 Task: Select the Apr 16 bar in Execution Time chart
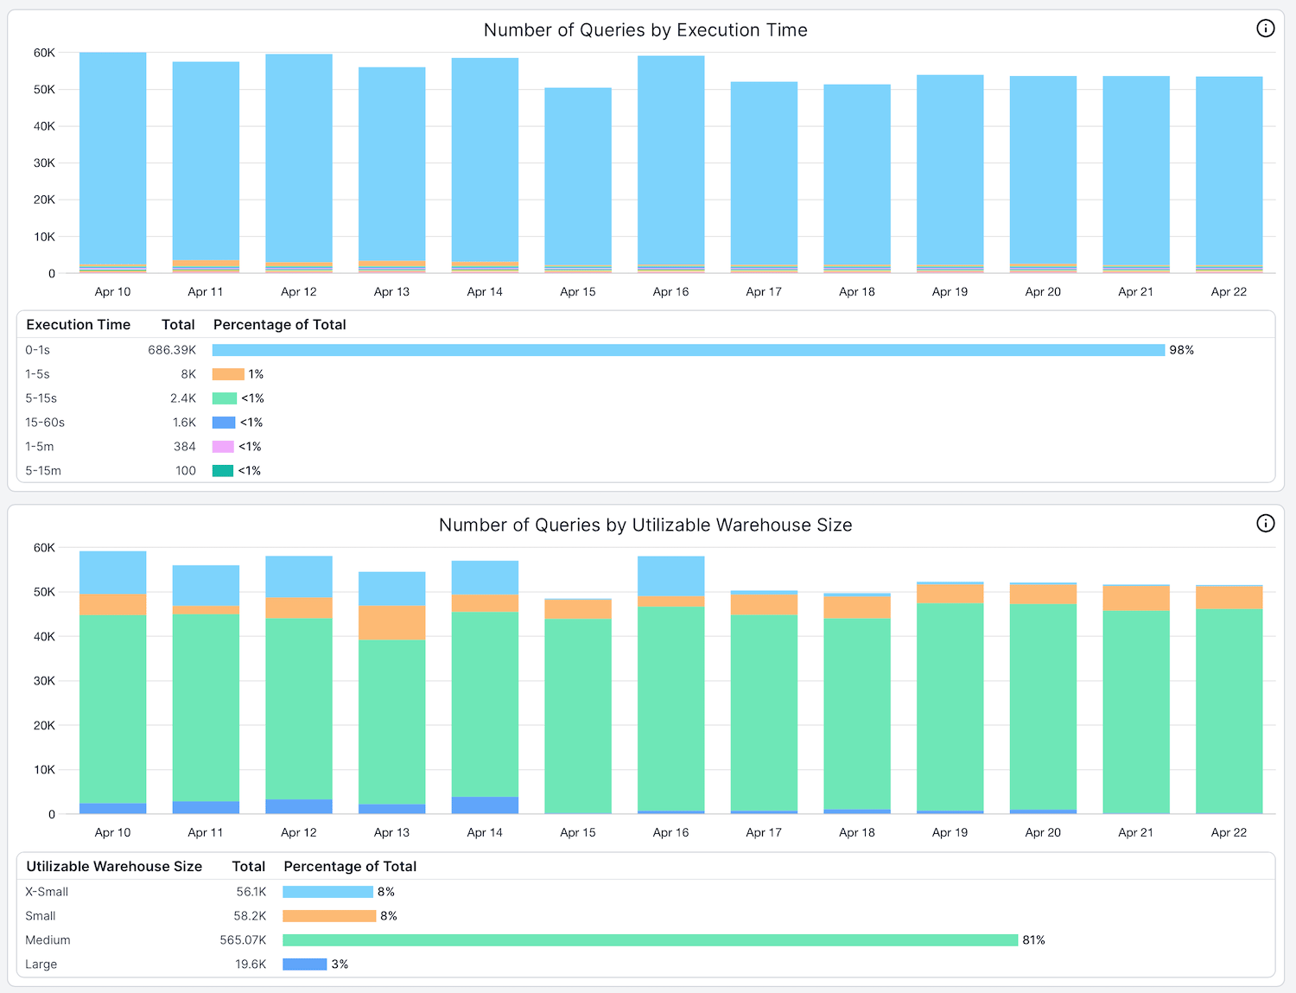[670, 164]
